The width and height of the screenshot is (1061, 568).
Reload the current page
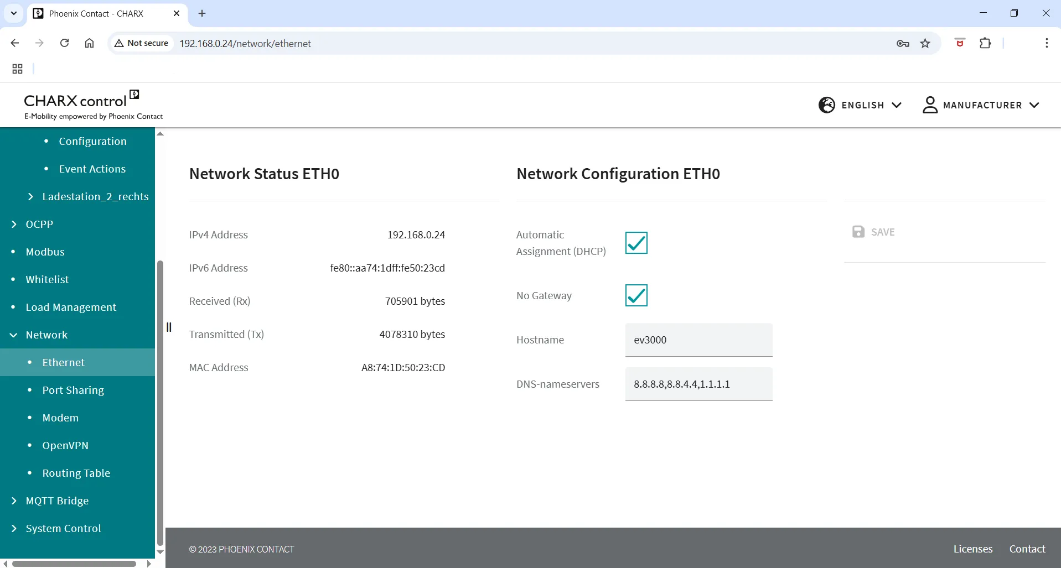coord(65,43)
